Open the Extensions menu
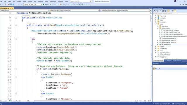The image size is (187, 105). pos(53,1)
